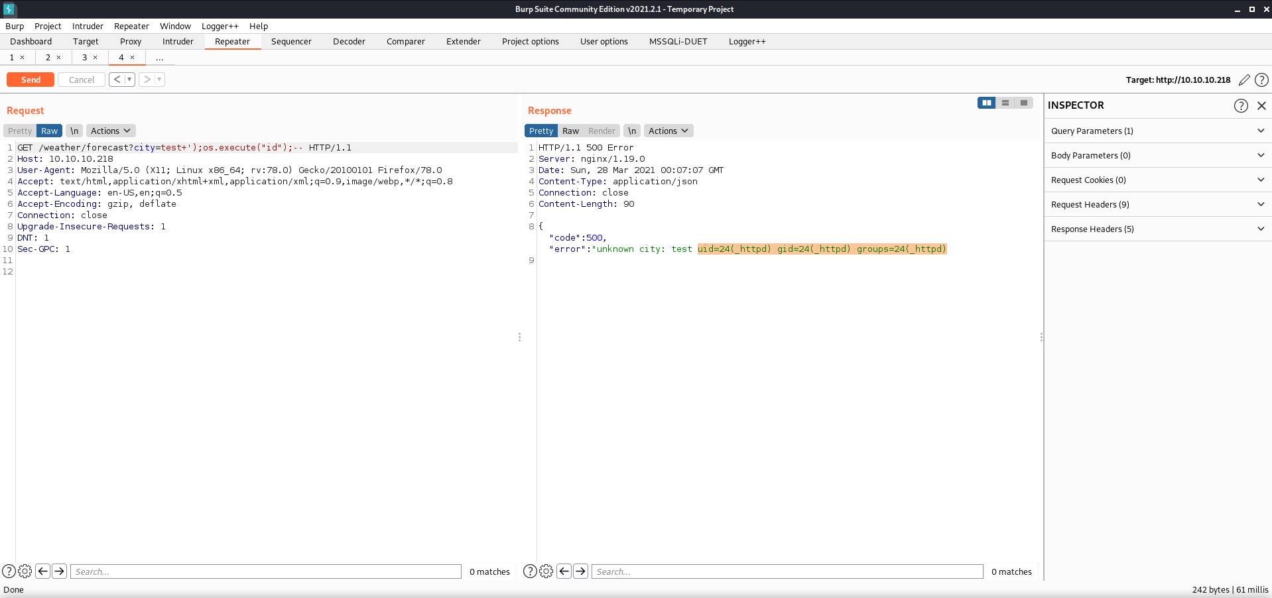The height and width of the screenshot is (598, 1272).
Task: Open response search settings gear
Action: point(546,571)
